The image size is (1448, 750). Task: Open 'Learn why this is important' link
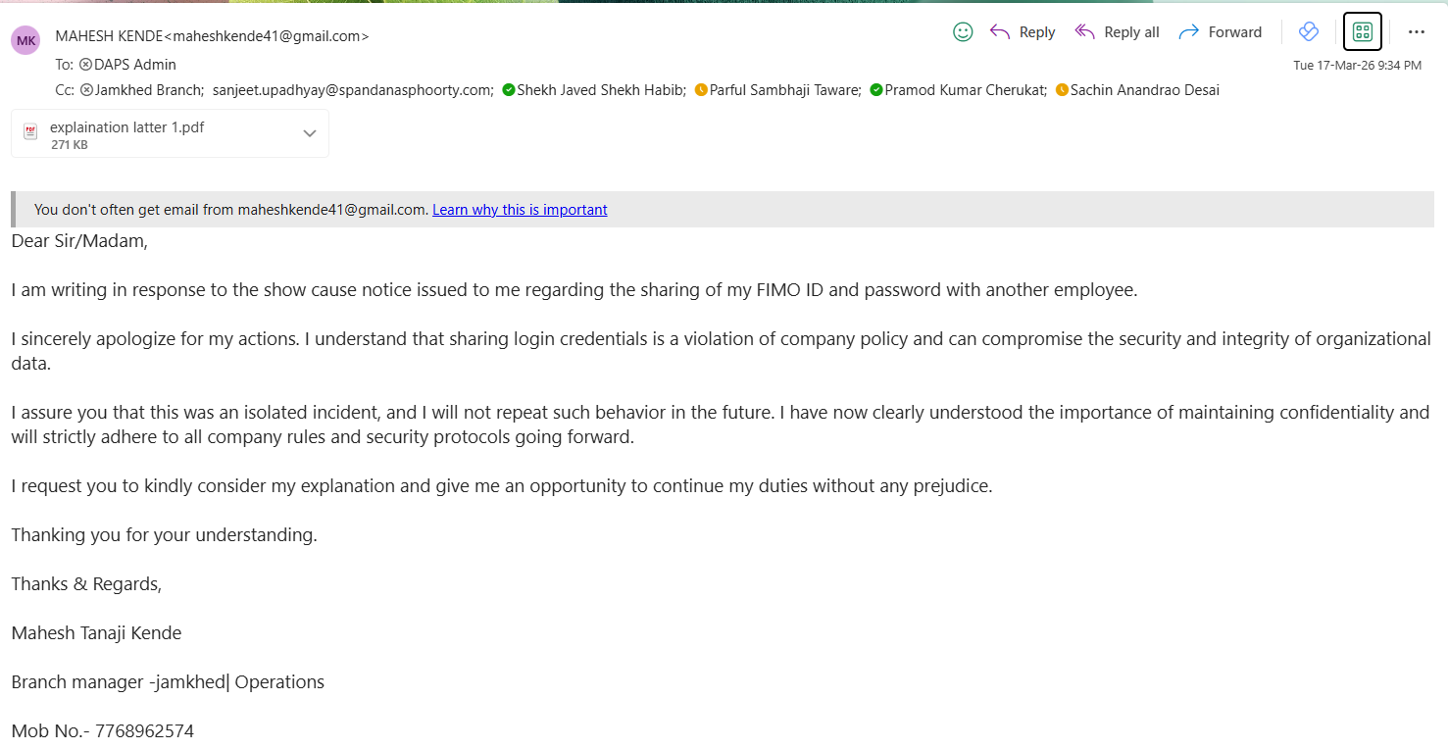tap(520, 210)
